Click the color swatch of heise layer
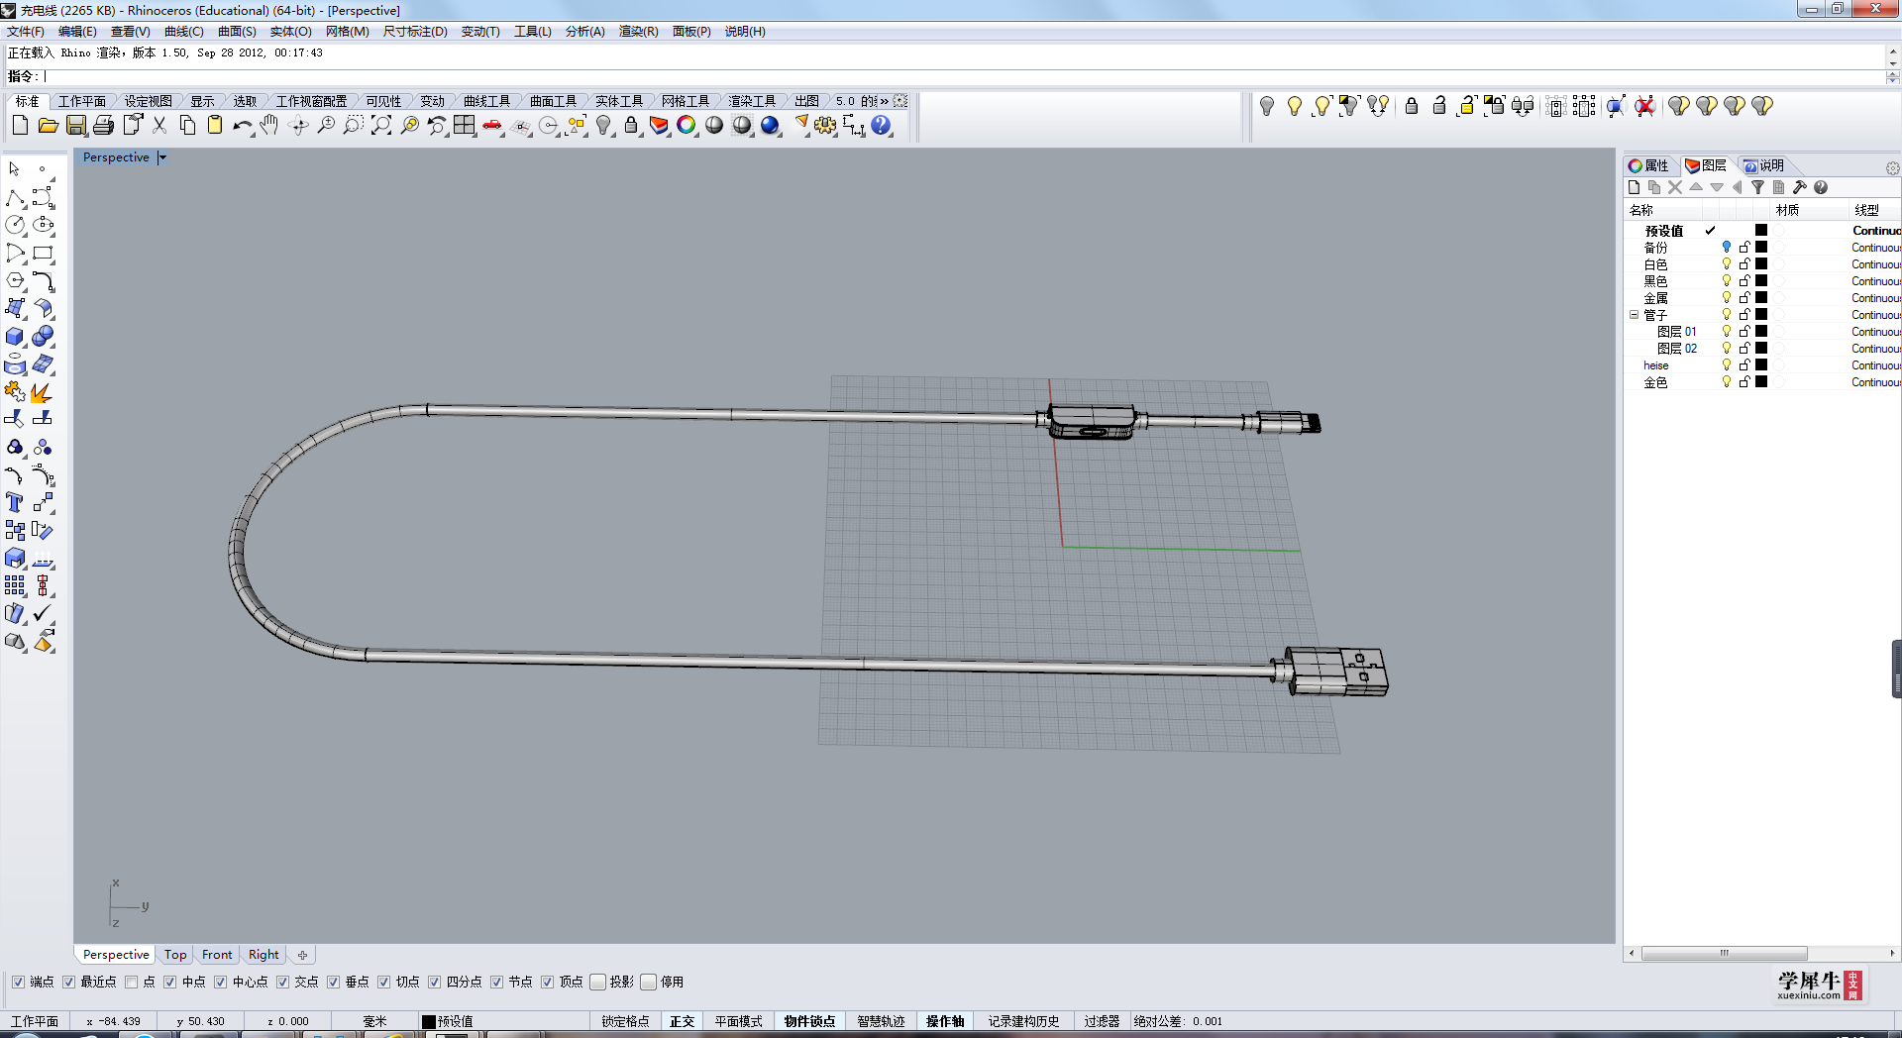 point(1761,365)
